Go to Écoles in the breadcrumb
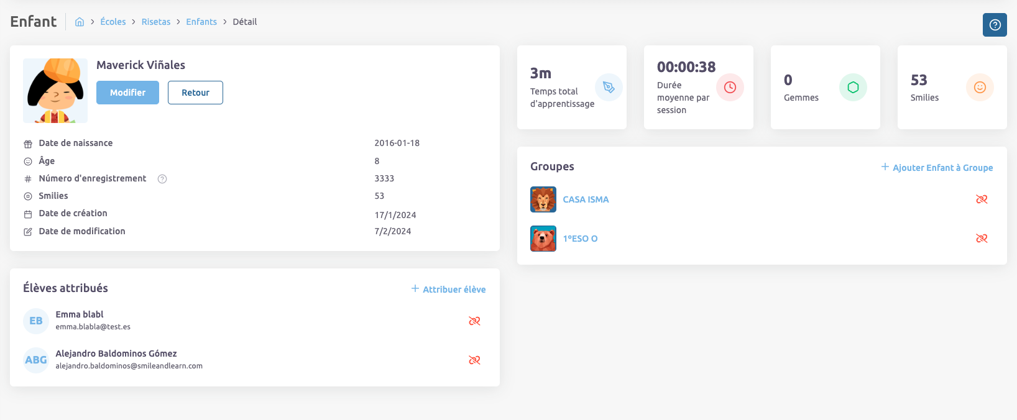 113,22
